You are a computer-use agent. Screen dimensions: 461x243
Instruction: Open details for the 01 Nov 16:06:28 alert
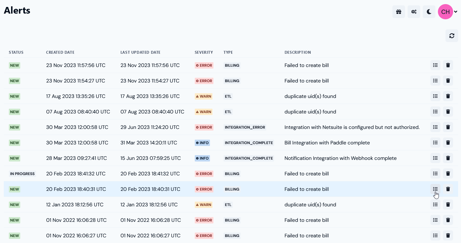point(435,220)
